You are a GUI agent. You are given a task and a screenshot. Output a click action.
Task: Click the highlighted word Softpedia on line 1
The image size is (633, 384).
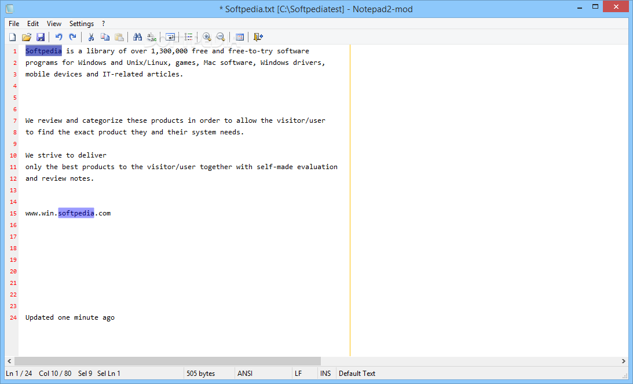point(43,51)
